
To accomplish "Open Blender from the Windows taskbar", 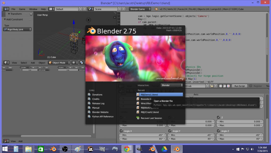I will click(x=177, y=149).
